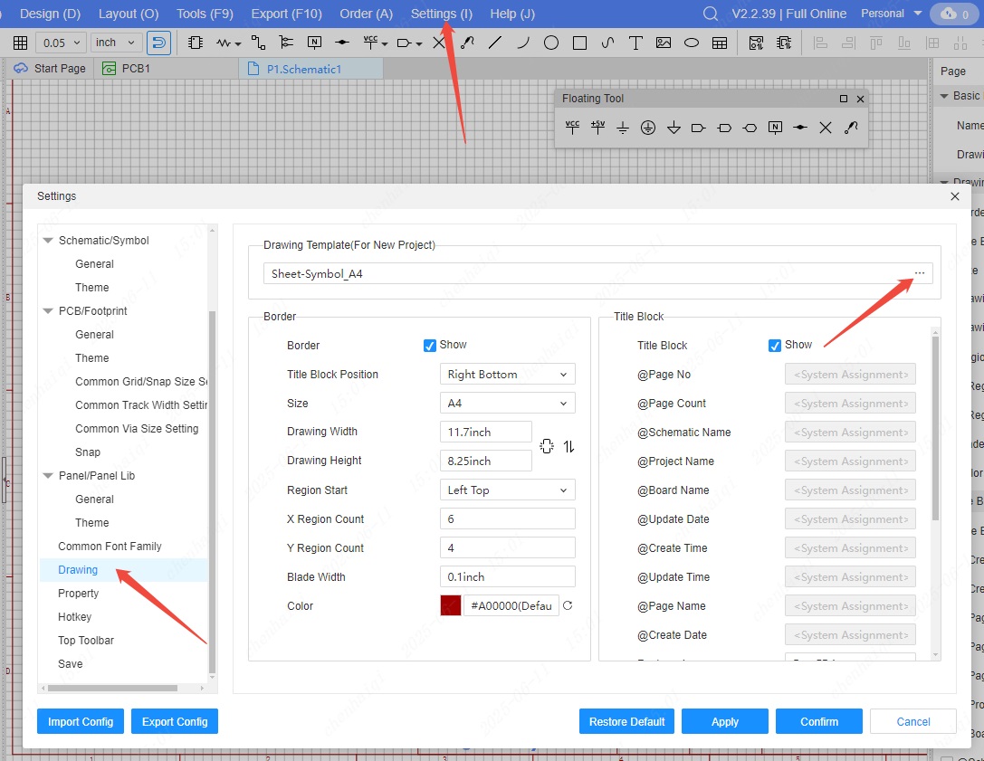984x761 pixels.
Task: Swap drawing width and height values
Action: [x=569, y=446]
